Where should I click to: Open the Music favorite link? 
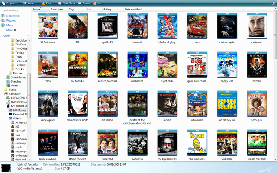point(7,25)
